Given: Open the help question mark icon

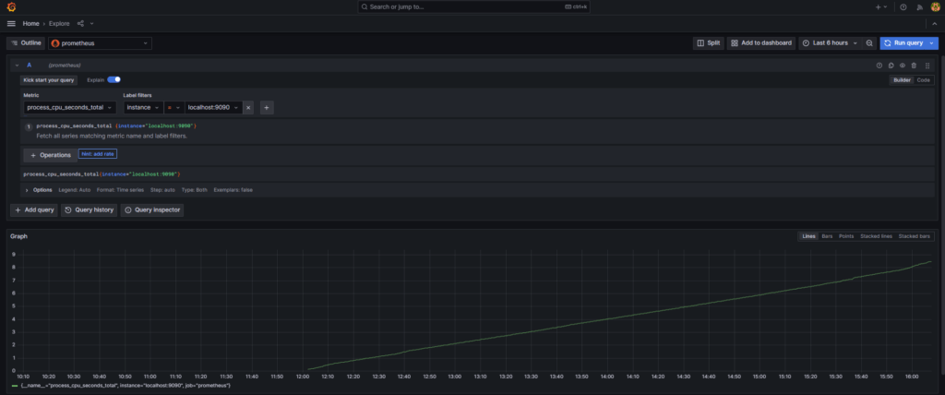Looking at the screenshot, I should [x=903, y=7].
